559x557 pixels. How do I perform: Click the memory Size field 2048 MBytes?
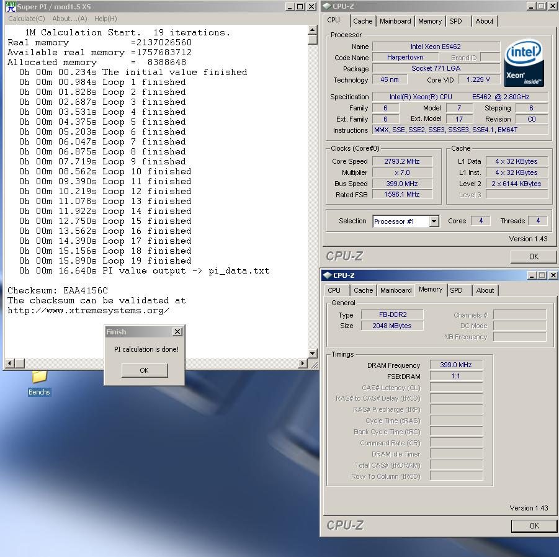pos(393,326)
